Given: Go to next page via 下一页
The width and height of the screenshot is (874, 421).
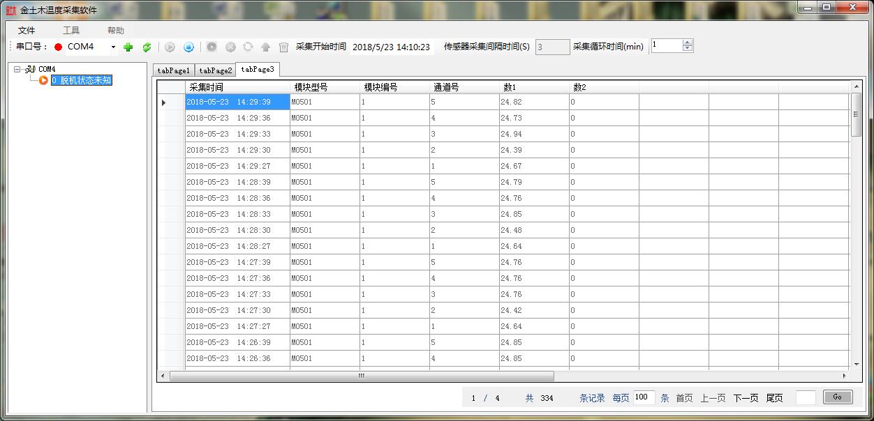Looking at the screenshot, I should point(746,398).
